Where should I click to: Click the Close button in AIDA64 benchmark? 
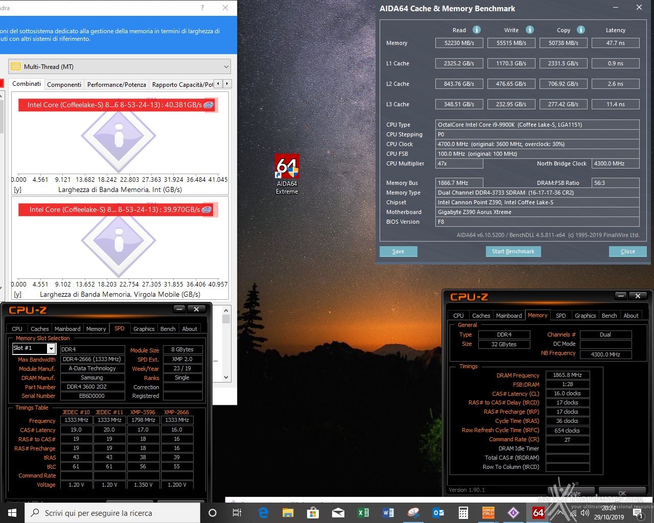(628, 251)
